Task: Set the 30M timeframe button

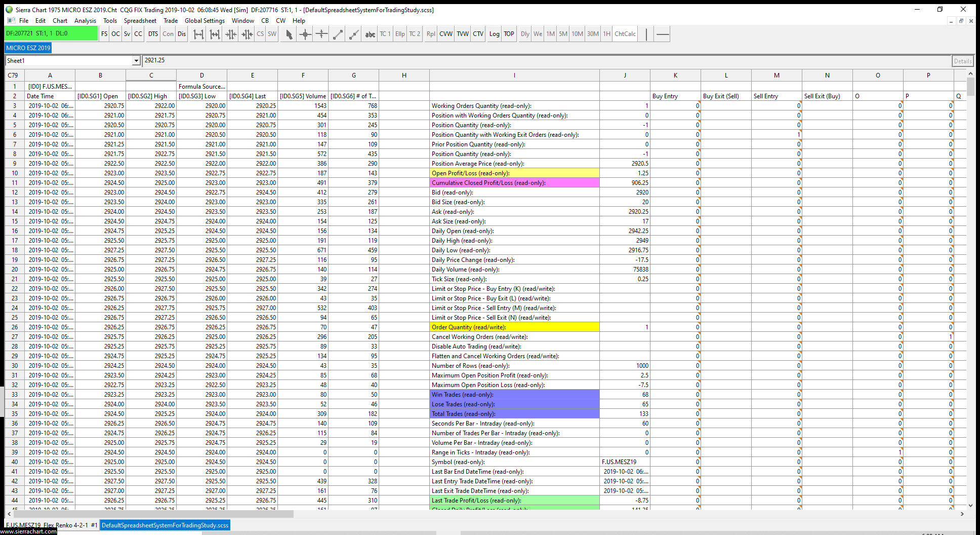Action: pos(593,34)
